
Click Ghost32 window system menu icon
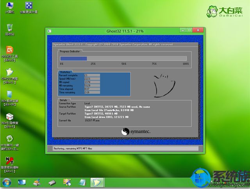[50, 31]
